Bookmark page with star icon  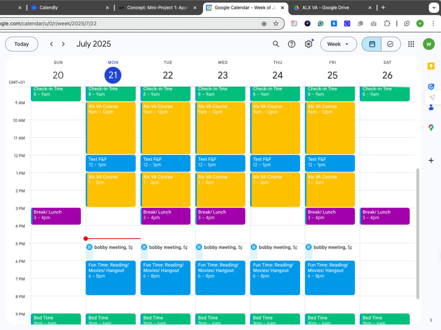point(276,24)
